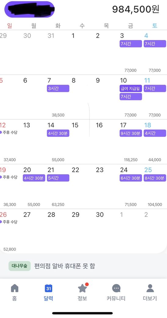Open the 더보기 profile icon
This screenshot has height=318, width=167.
150,292
